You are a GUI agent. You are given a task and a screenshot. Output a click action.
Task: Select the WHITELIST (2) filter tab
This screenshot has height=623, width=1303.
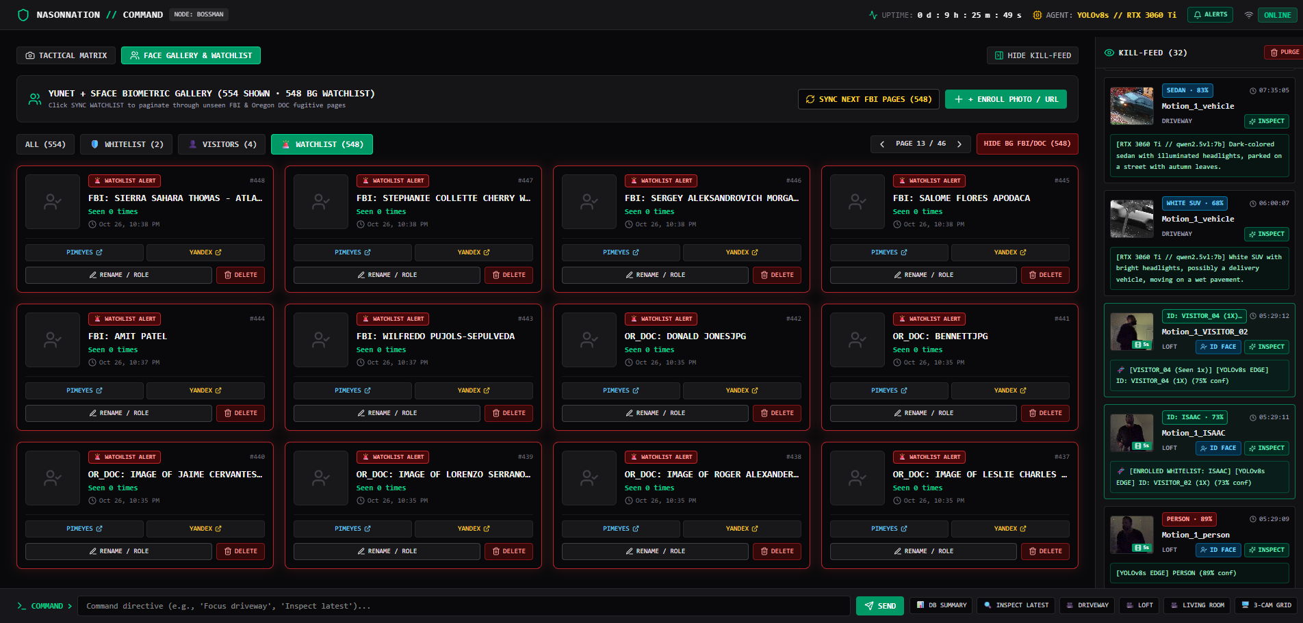(126, 144)
